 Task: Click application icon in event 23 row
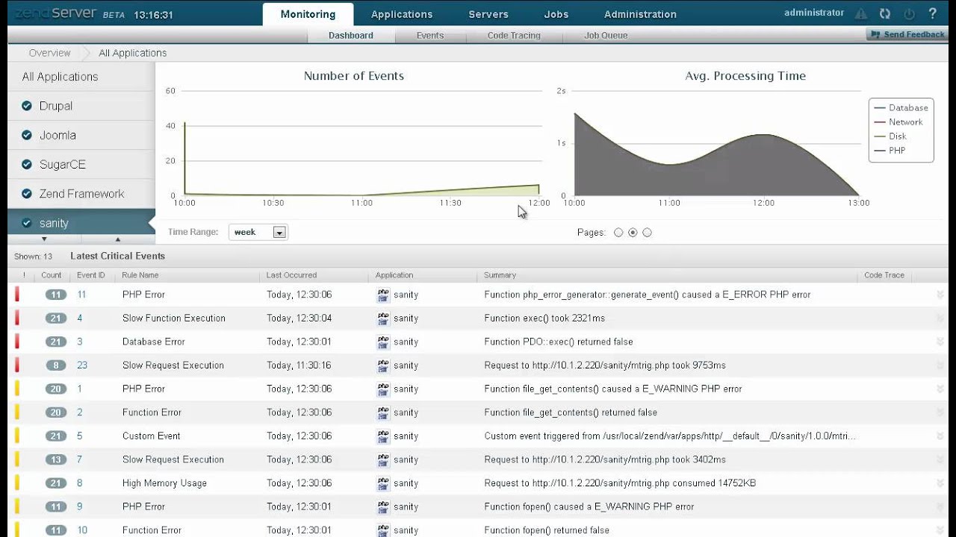(383, 365)
